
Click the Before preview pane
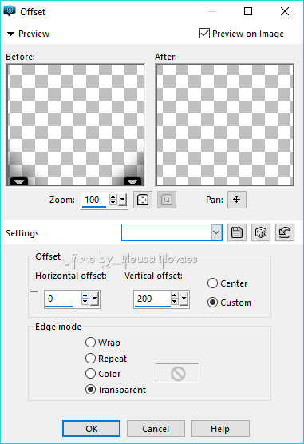pos(76,125)
